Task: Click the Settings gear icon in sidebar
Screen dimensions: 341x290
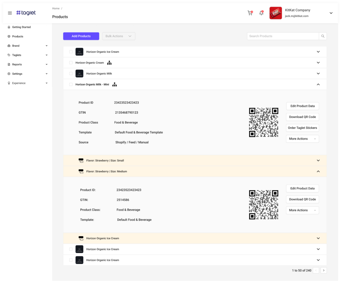Action: 9,74
